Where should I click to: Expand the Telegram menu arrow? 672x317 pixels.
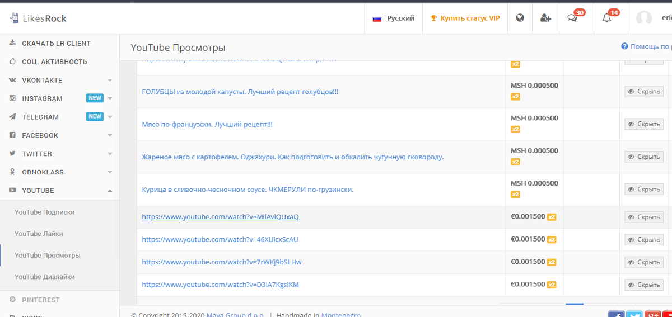110,117
